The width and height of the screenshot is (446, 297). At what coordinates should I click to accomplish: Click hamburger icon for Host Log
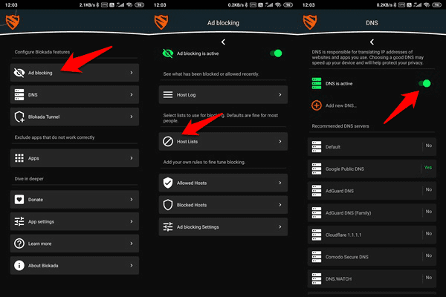point(168,94)
